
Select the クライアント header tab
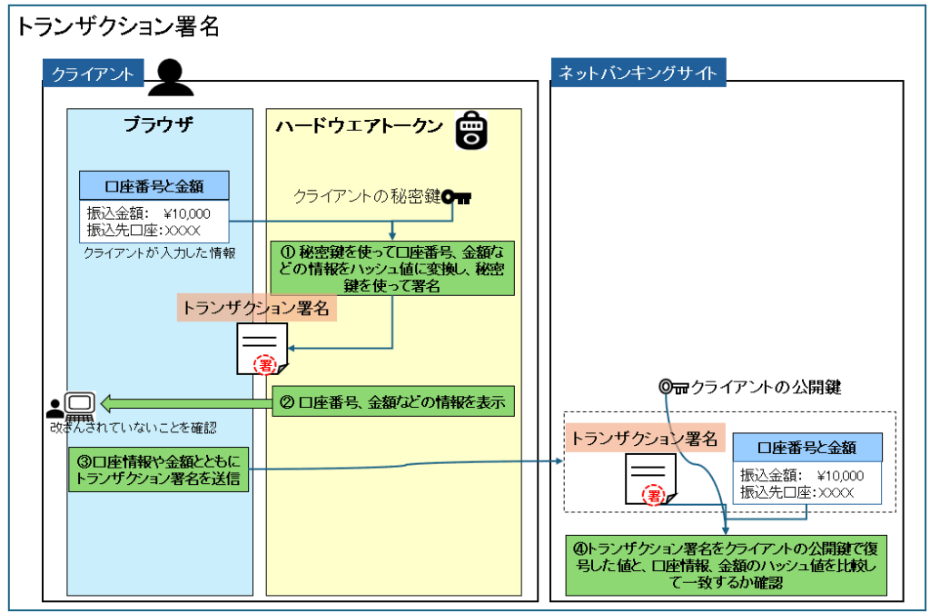click(93, 74)
